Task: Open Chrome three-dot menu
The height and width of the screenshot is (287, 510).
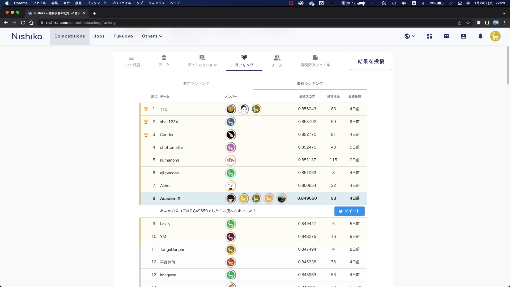Action: pos(504,23)
